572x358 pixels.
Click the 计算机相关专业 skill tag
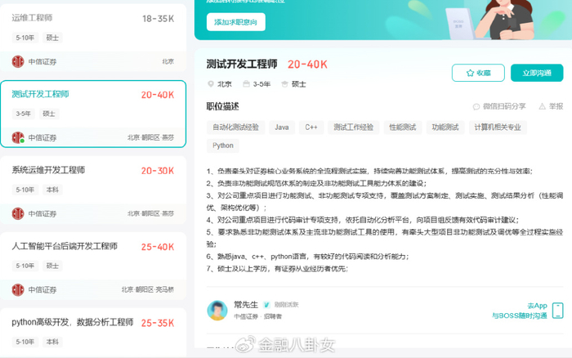click(x=498, y=128)
